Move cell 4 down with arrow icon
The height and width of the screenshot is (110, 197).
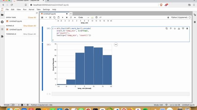click(175, 28)
